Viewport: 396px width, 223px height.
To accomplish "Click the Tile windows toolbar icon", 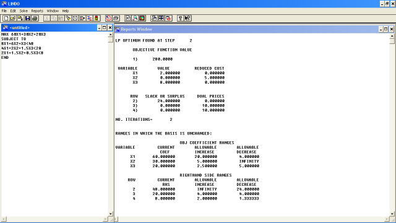I will [161, 18].
